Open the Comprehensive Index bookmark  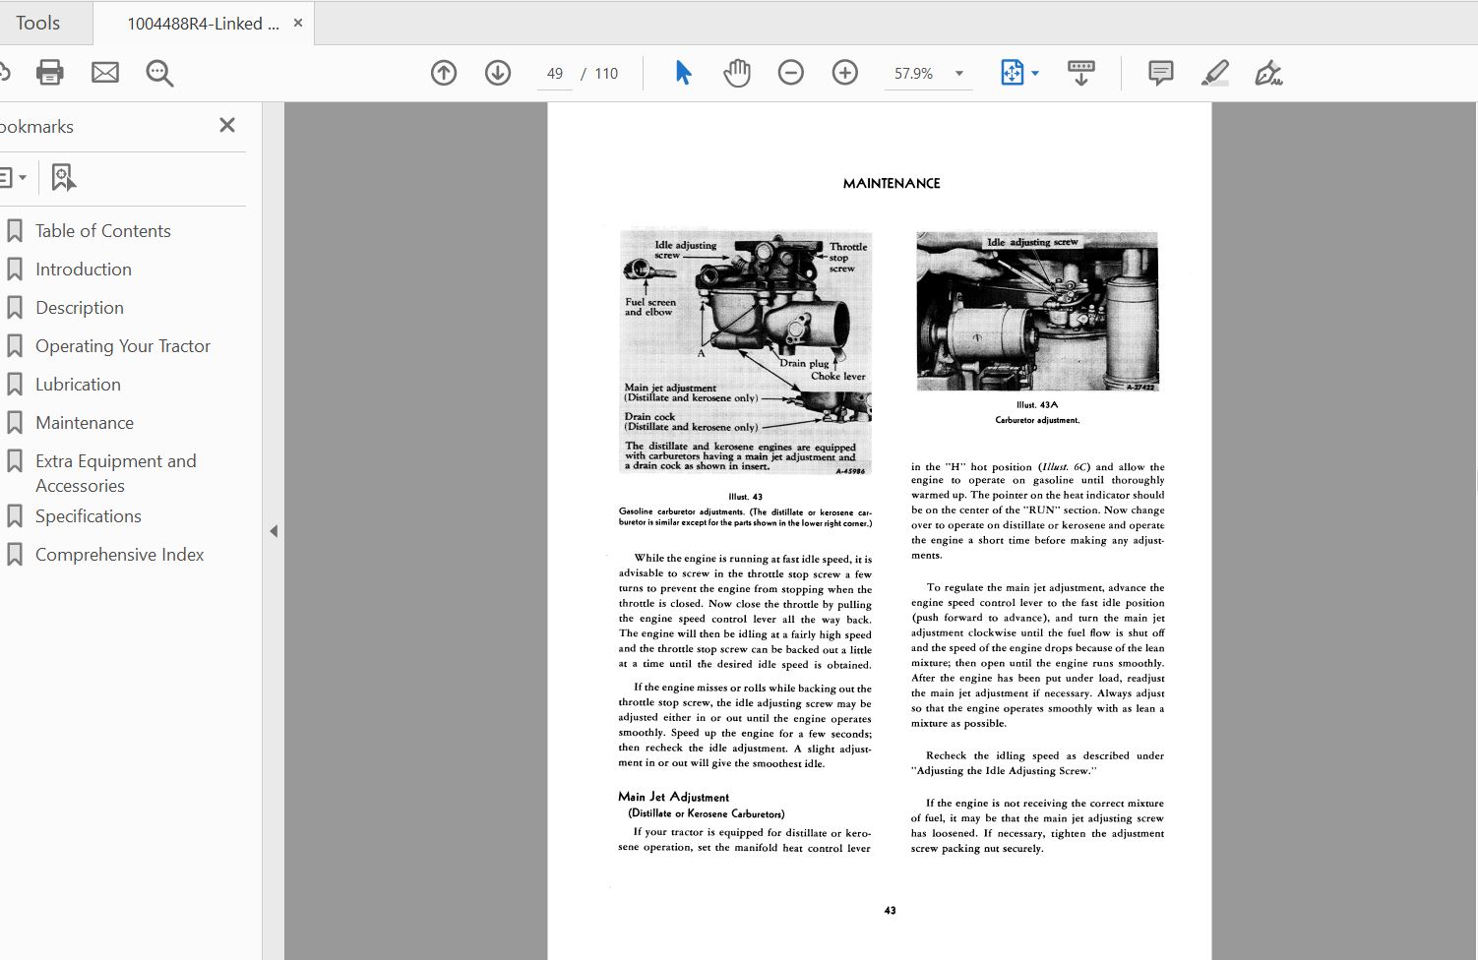point(120,555)
